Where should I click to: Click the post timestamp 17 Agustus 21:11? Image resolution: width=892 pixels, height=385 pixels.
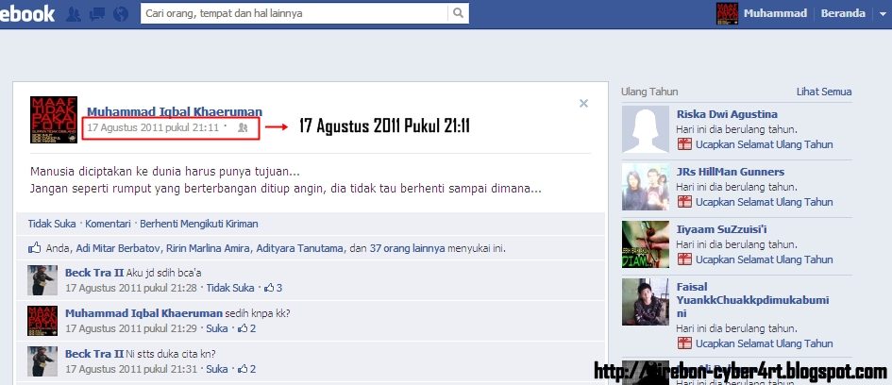coord(153,127)
